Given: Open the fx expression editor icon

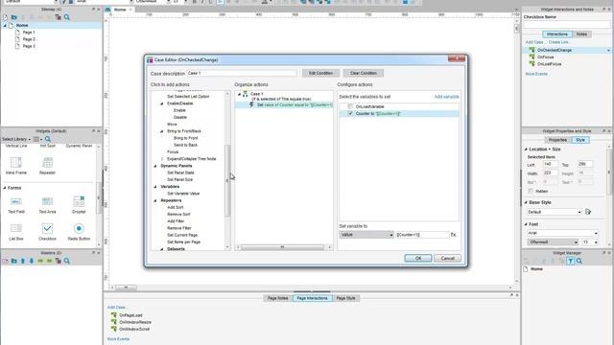Looking at the screenshot, I should [454, 235].
